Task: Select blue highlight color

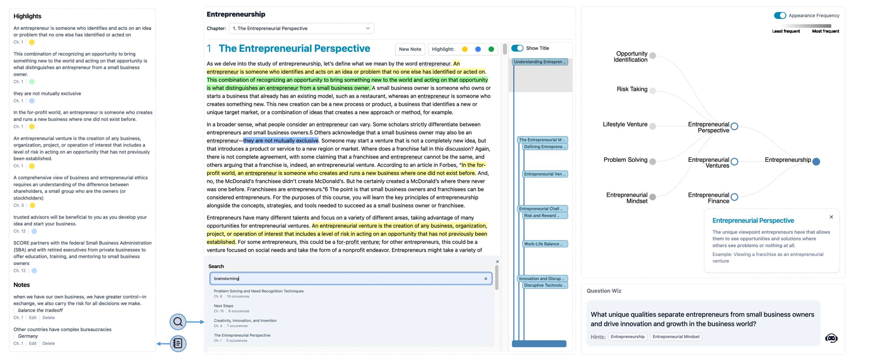Action: (478, 49)
